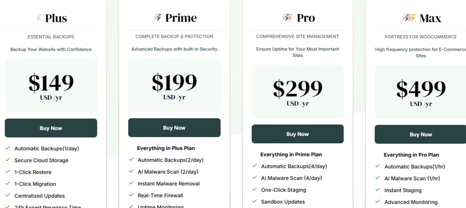This screenshot has height=208, width=466.
Task: Click the Plus plan lightning bolt icon
Action: (x=39, y=18)
